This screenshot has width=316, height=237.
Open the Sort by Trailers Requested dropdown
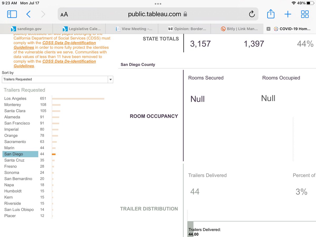click(x=57, y=79)
